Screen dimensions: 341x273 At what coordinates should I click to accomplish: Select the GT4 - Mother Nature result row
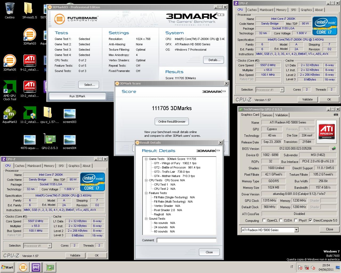coord(174,176)
